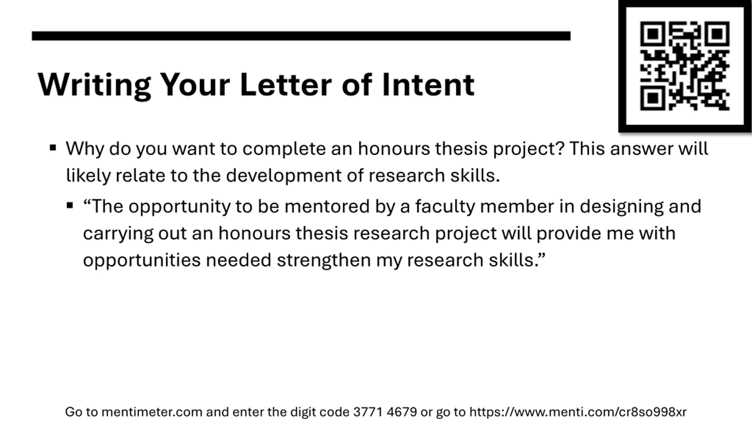This screenshot has width=752, height=423.
Task: Click the word "Intent" in the title
Action: point(428,85)
